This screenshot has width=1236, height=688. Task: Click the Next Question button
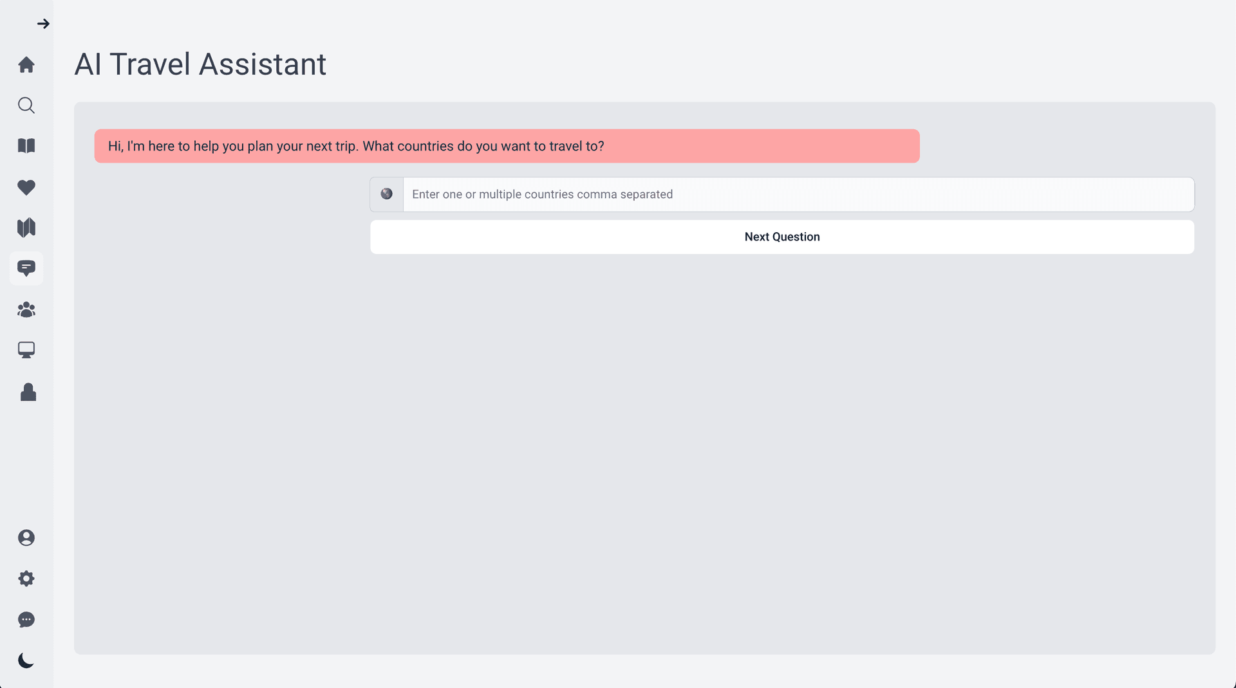click(x=782, y=237)
